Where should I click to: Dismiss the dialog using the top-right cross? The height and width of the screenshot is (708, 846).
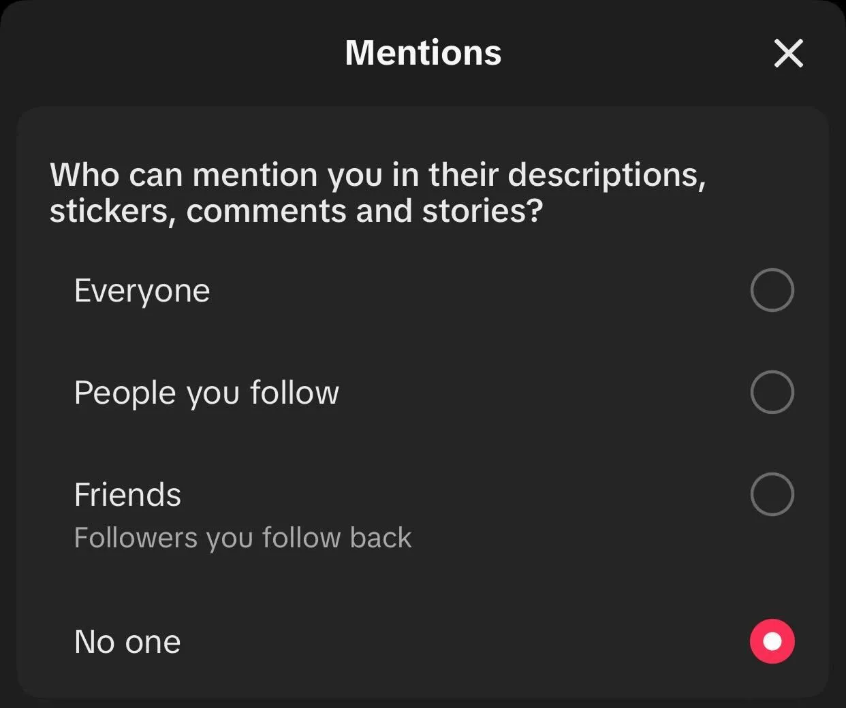coord(789,53)
